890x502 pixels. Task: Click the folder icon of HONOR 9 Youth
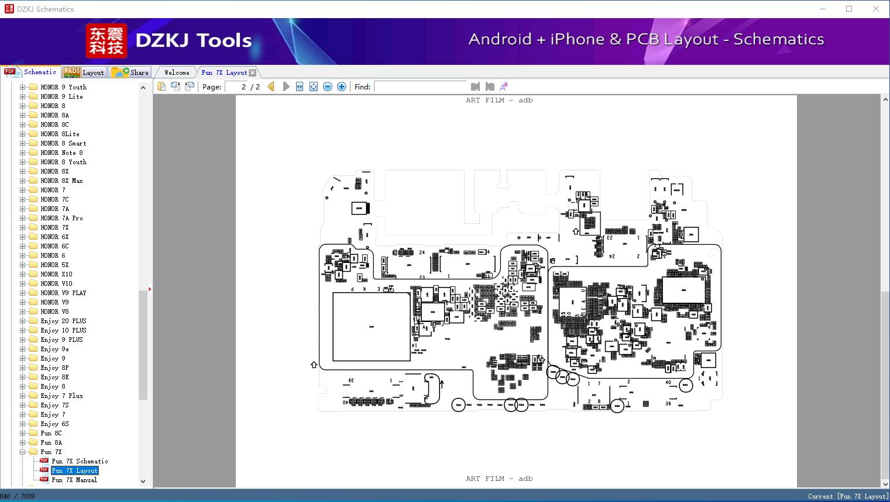click(33, 87)
